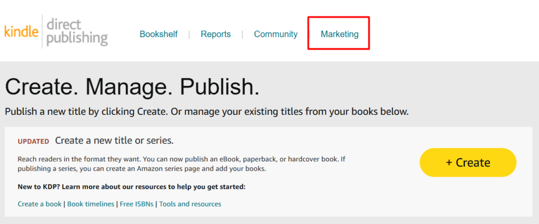Click the 'New to KDP?' bold text
The image size is (539, 224).
tap(132, 187)
